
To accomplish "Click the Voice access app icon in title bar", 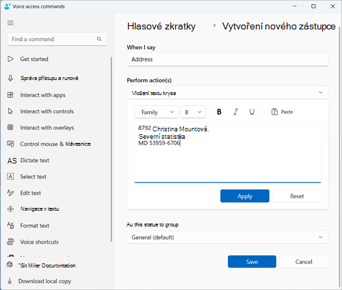I will (x=7, y=6).
